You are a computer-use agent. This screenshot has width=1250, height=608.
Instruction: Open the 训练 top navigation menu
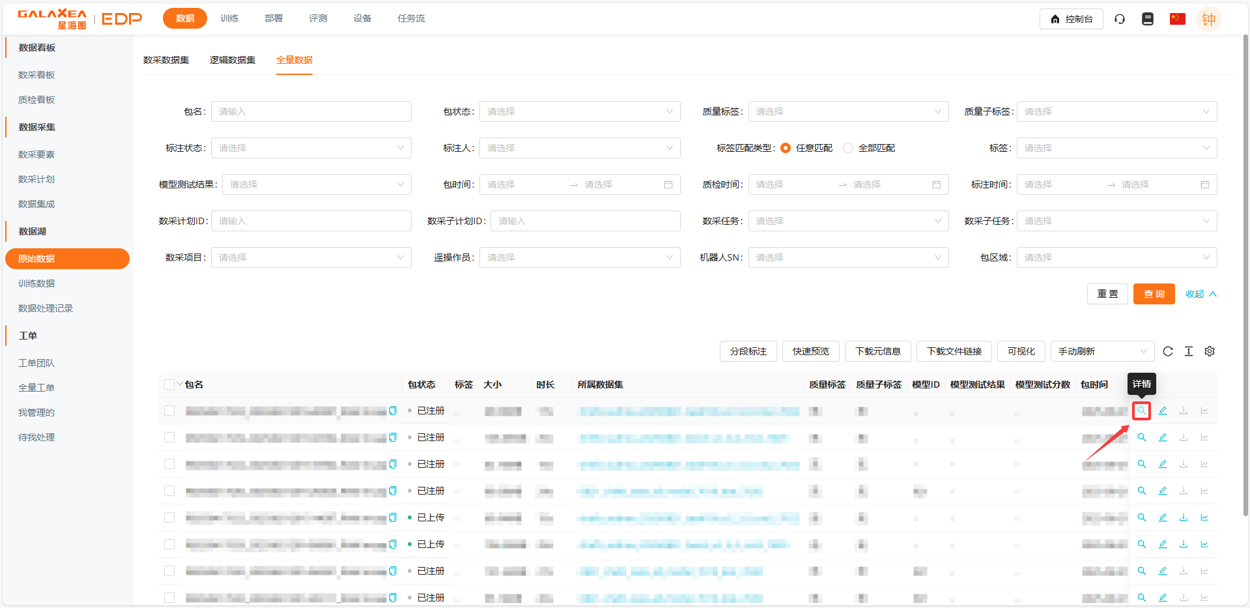[229, 18]
